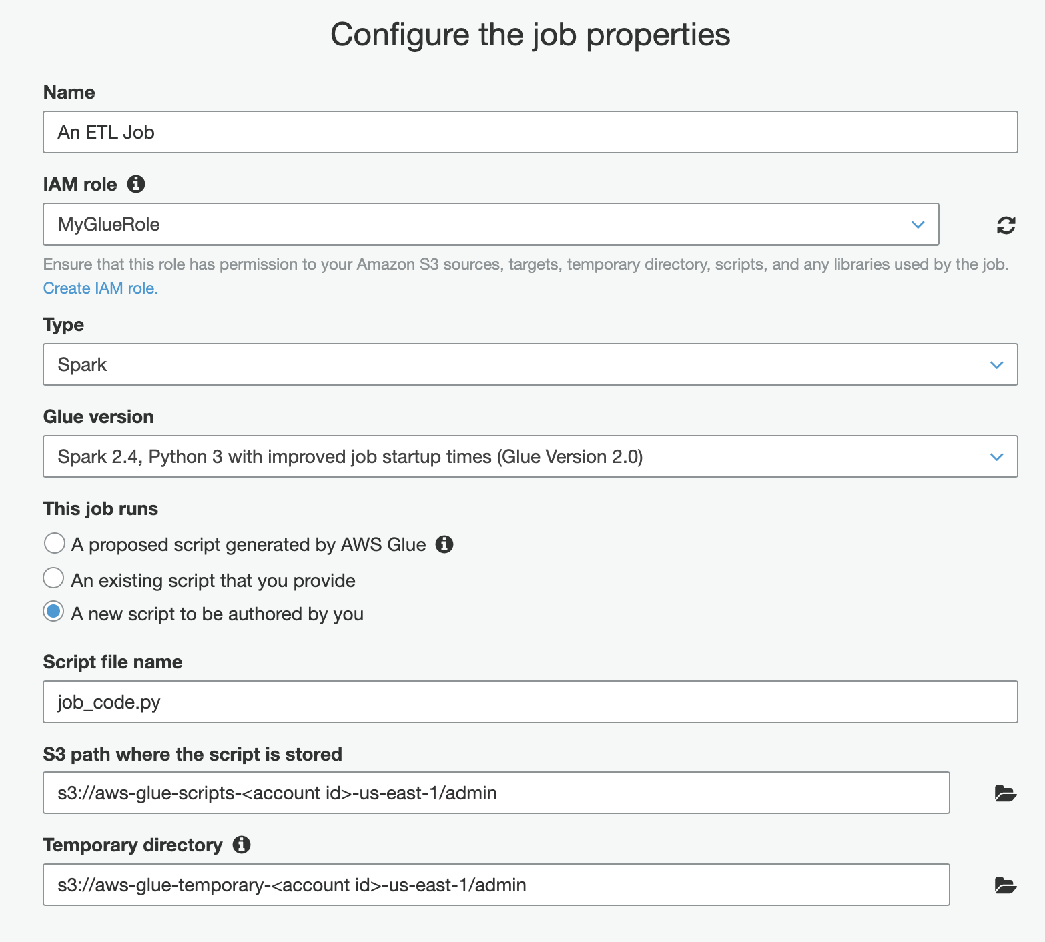Select 'A proposed script generated by AWS Glue'
Screen dimensions: 1045x942
[54, 544]
